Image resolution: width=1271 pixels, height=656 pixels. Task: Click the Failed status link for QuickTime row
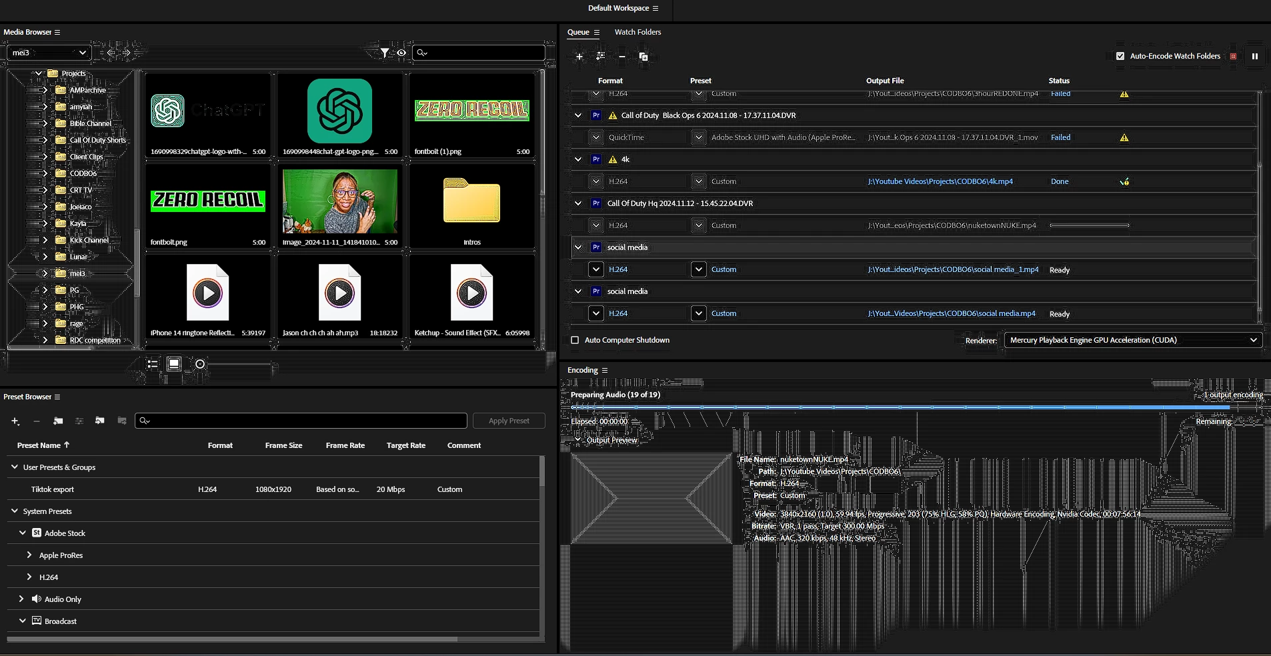pos(1060,137)
